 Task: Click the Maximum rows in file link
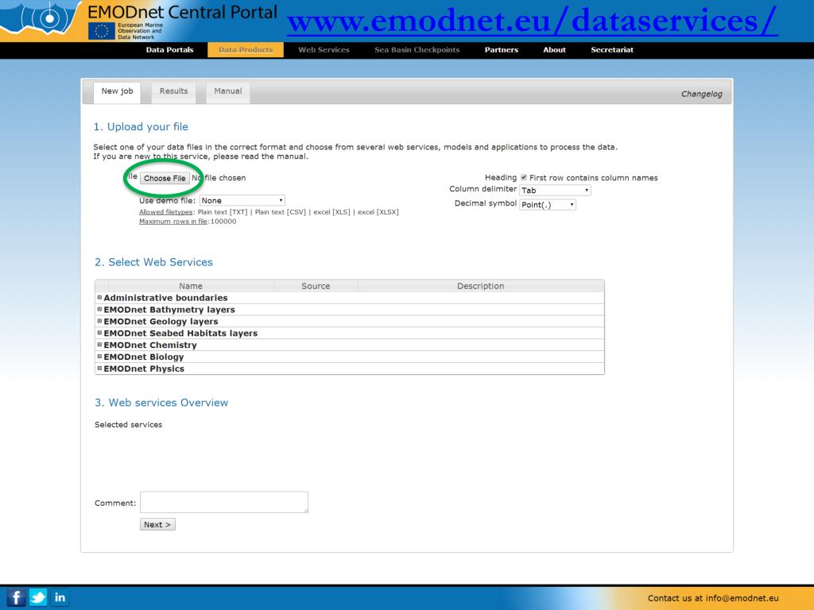coord(172,222)
